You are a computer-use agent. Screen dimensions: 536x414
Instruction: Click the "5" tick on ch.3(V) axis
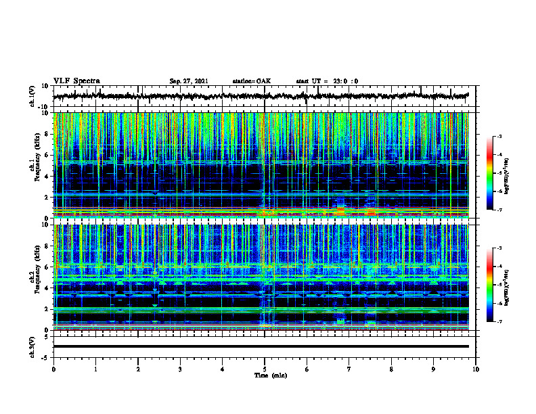click(x=47, y=337)
